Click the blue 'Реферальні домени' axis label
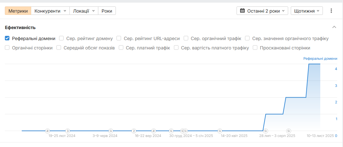This screenshot has height=147, width=343. 320,58
